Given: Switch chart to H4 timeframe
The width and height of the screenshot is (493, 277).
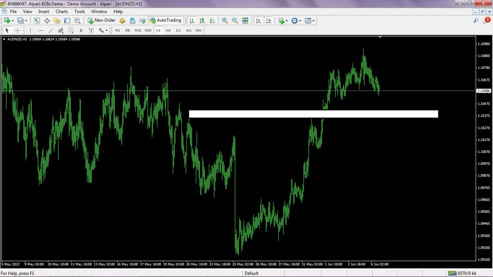Looking at the screenshot, I should (x=168, y=30).
